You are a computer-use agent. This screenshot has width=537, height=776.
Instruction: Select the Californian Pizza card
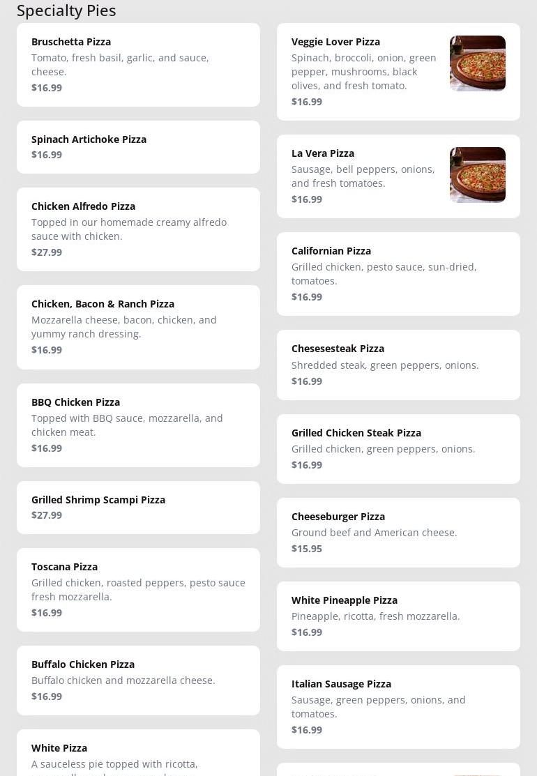(x=398, y=274)
